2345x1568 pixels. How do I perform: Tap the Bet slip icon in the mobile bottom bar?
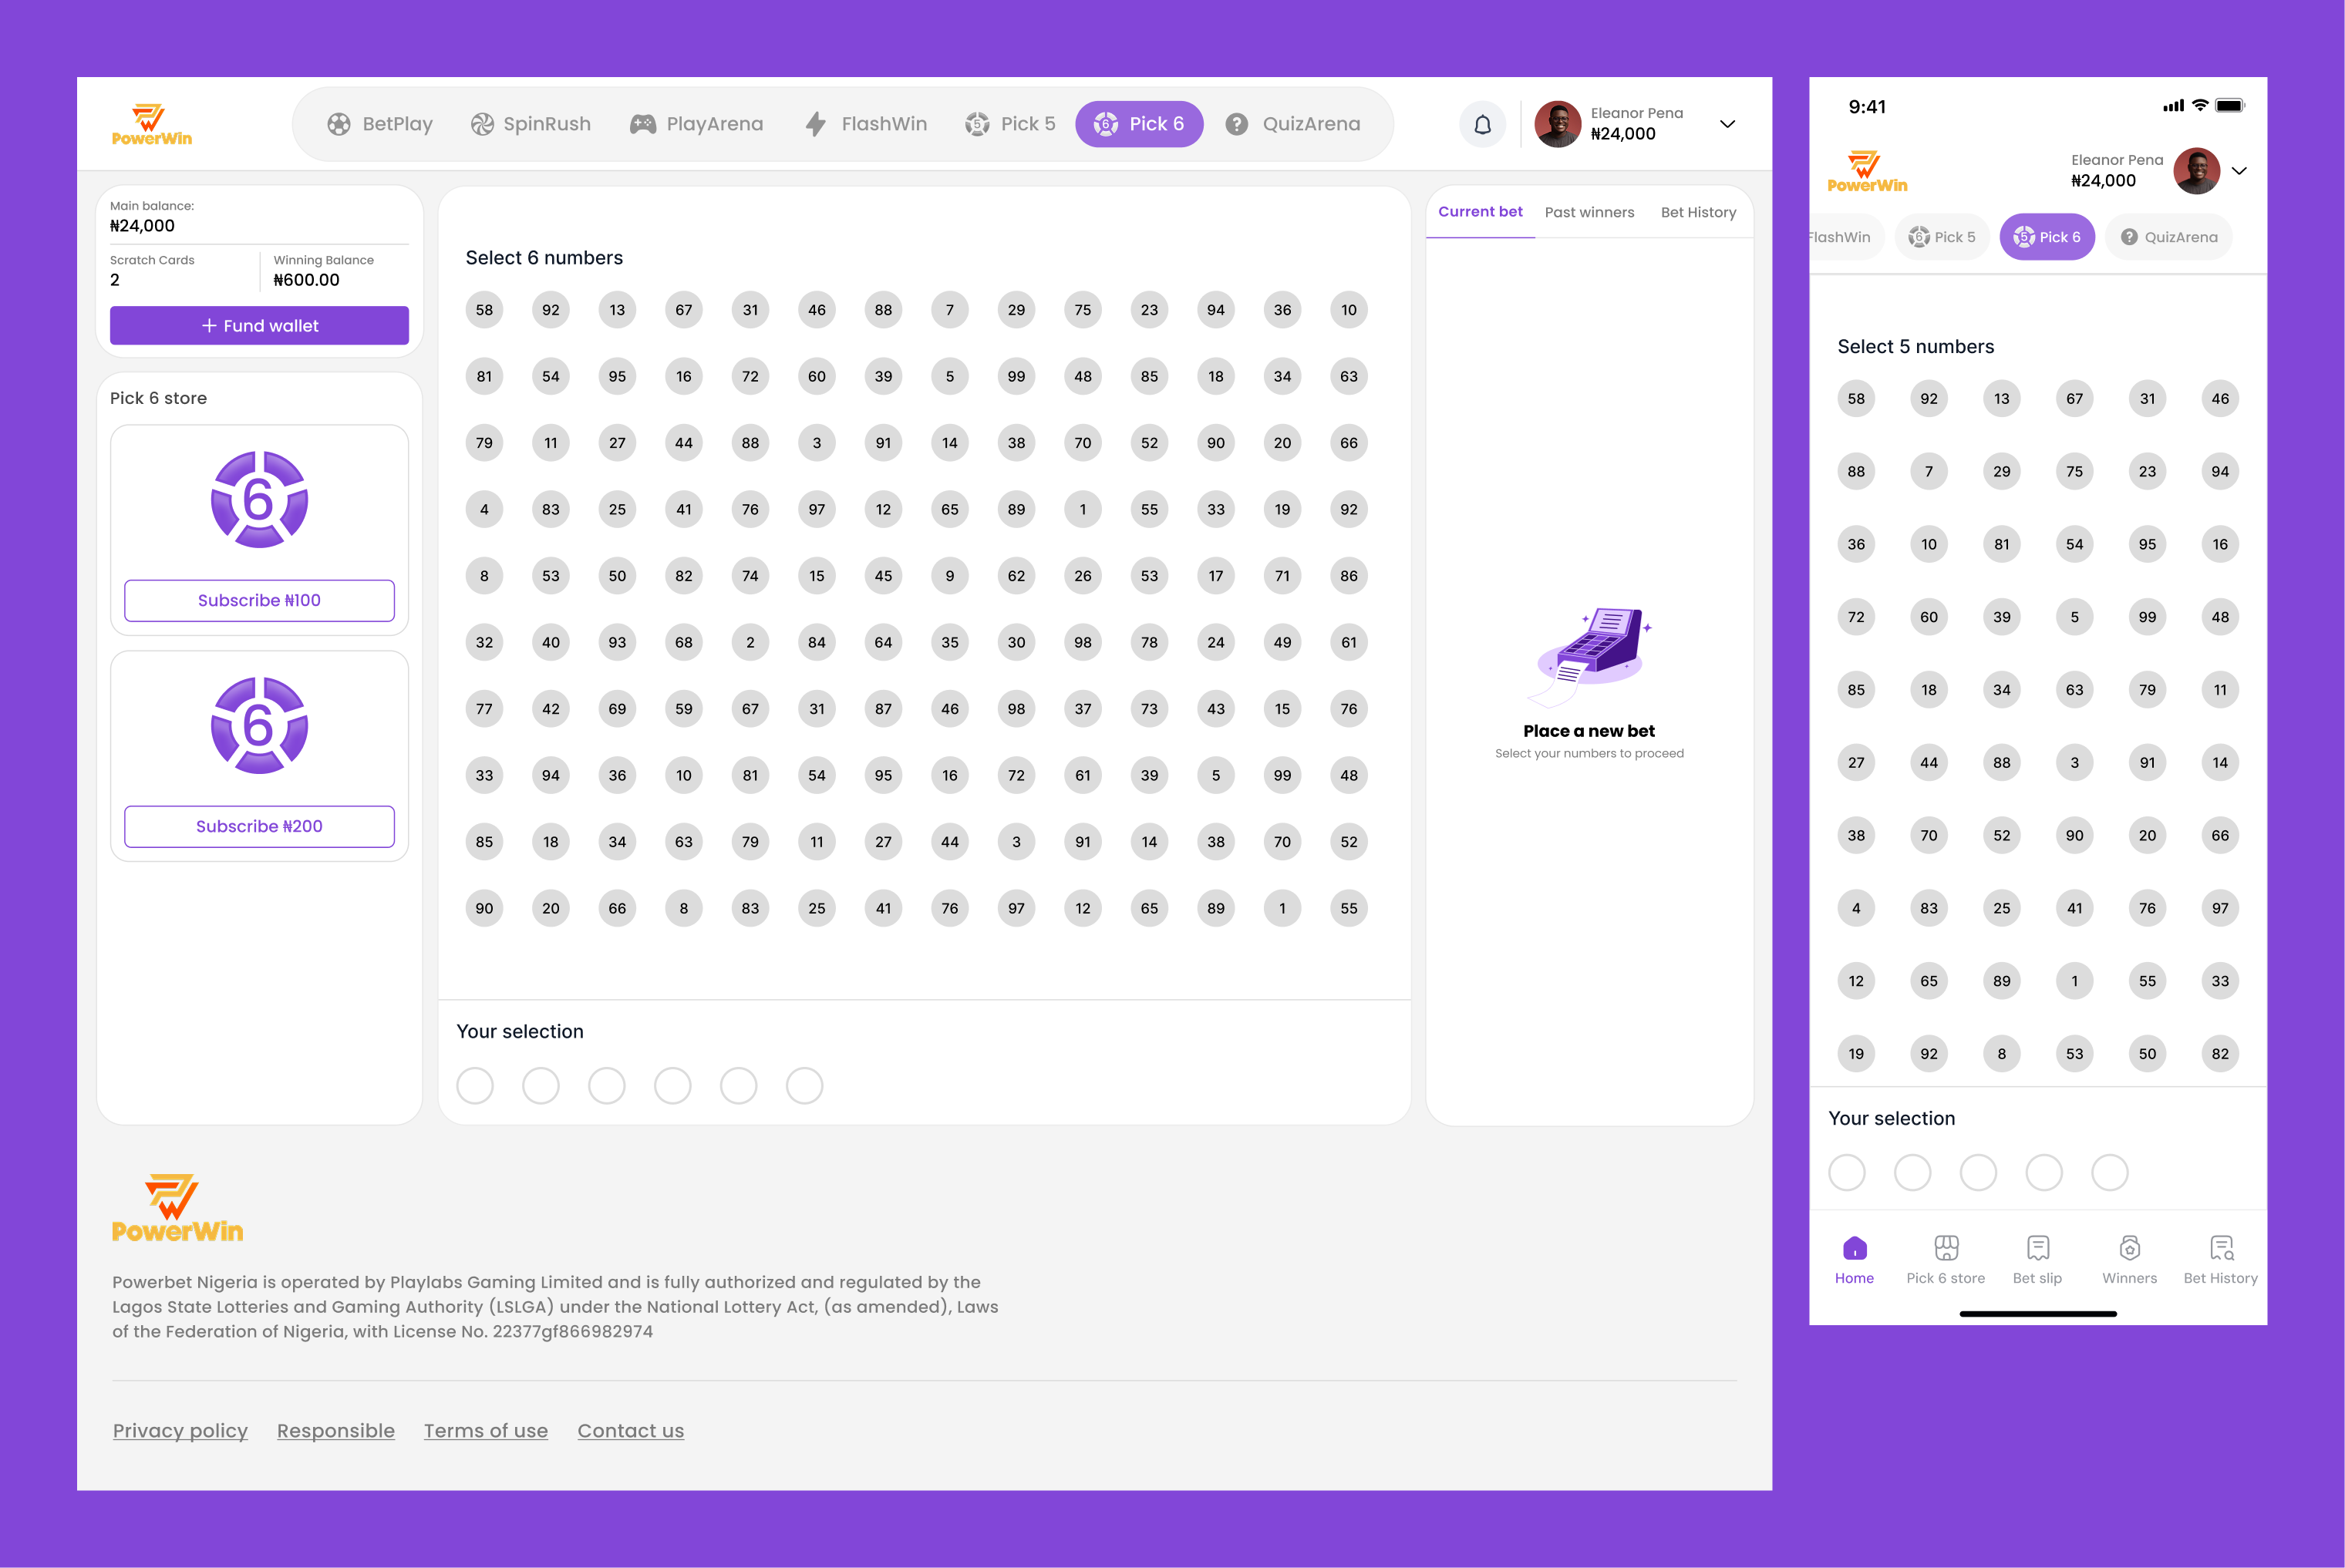point(2038,1247)
